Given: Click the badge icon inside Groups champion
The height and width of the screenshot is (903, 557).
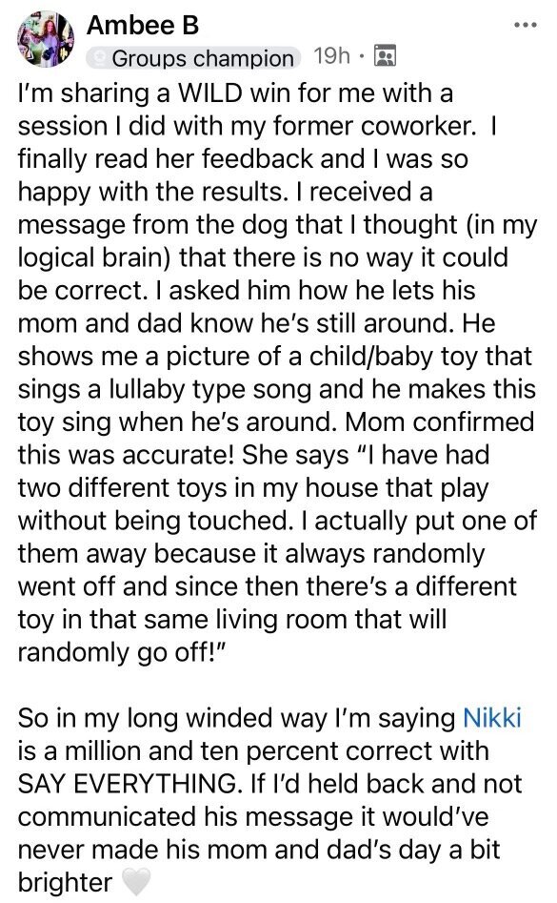Looking at the screenshot, I should pos(100,57).
